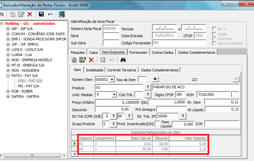Expand the AIP - AIP S/A tree node
This screenshot has height=161, width=254.
(x=8, y=29)
